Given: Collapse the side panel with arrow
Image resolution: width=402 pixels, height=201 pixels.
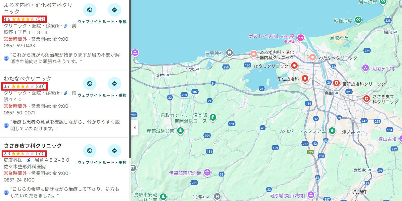Looking at the screenshot, I should coord(134,128).
